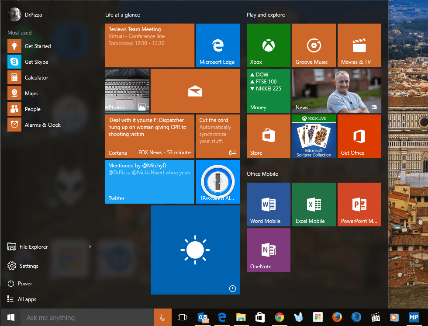
Task: Activate the Cortana microphone button
Action: [162, 317]
